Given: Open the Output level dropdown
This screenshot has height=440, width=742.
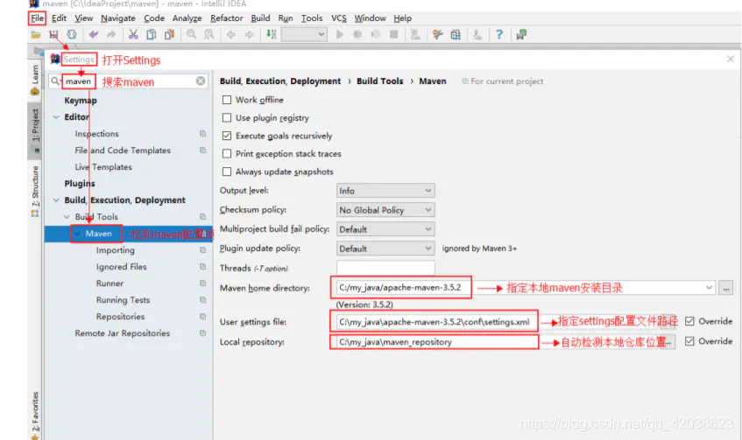Looking at the screenshot, I should click(385, 191).
